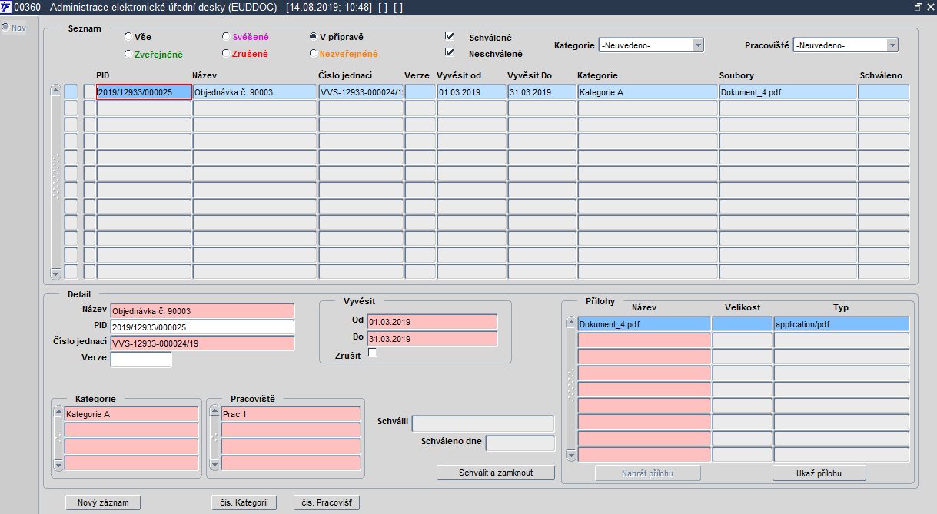Open the čís. Kategorií codebook
Image resolution: width=937 pixels, height=514 pixels.
point(244,502)
